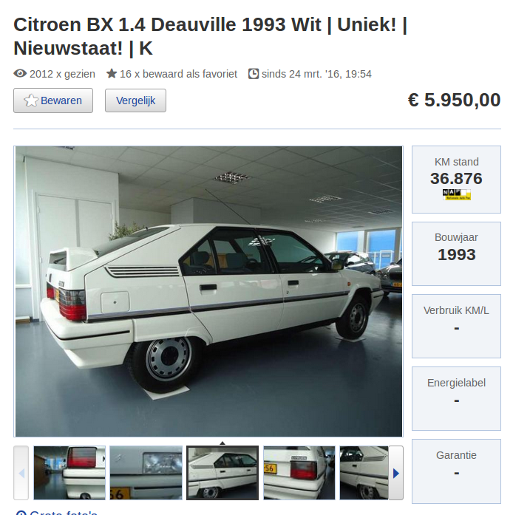Click the Bouwjaar 1993 info box
Screen dimensions: 513x515
pos(457,253)
